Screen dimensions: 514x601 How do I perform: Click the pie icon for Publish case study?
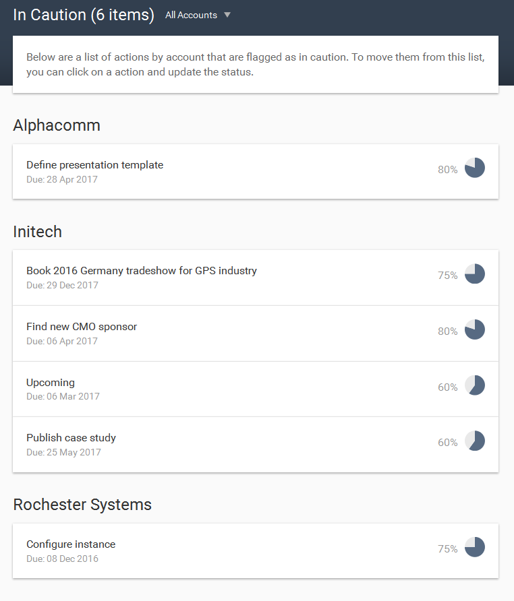[x=474, y=441]
